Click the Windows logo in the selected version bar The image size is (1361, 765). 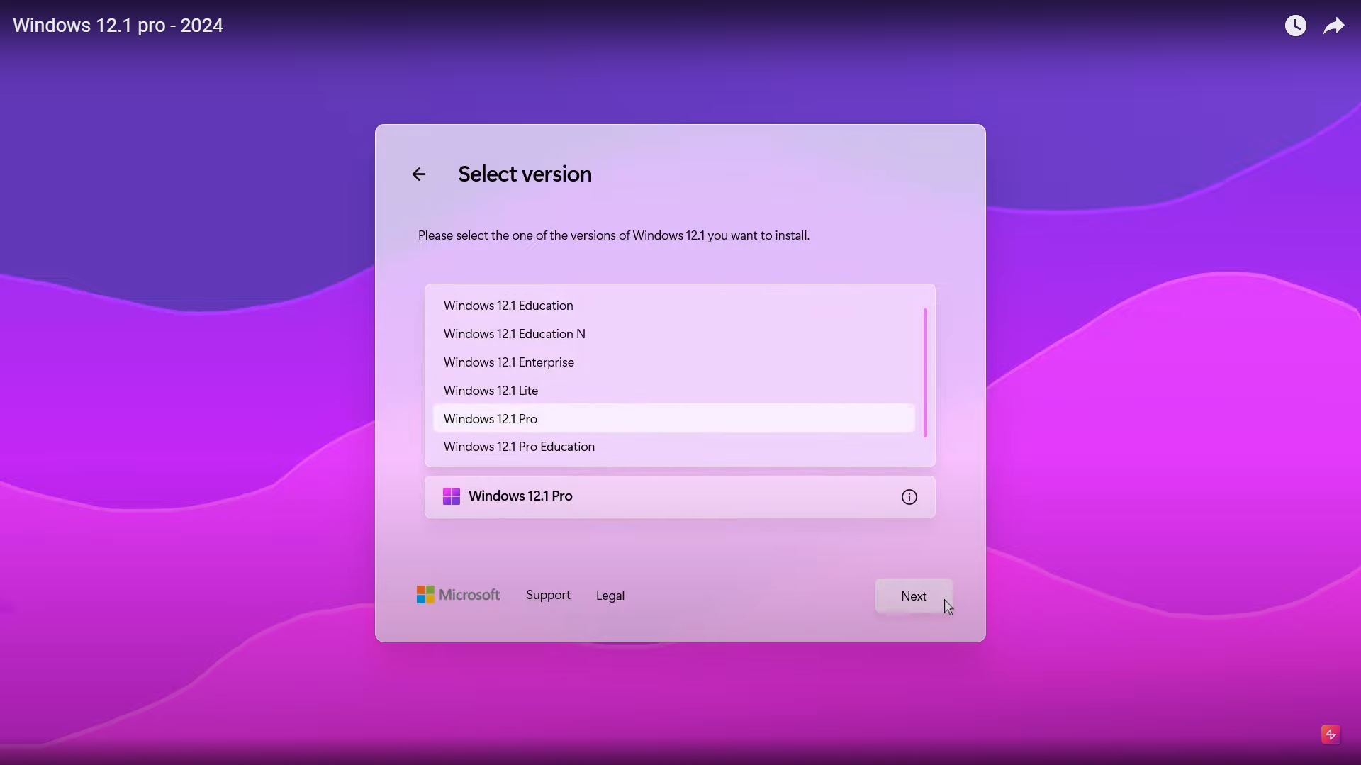452,496
